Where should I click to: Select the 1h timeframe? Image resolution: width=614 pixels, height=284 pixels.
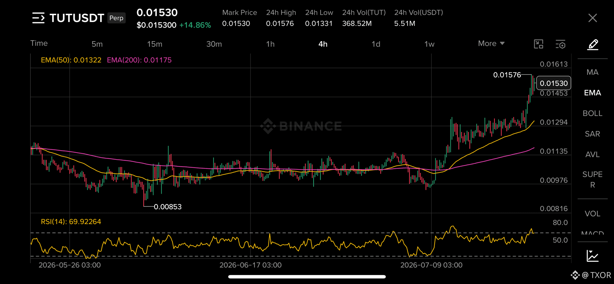point(270,44)
